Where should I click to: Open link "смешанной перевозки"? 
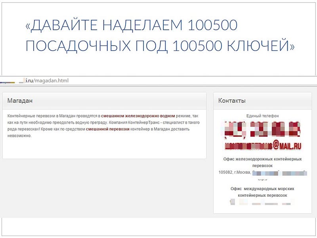107,129
